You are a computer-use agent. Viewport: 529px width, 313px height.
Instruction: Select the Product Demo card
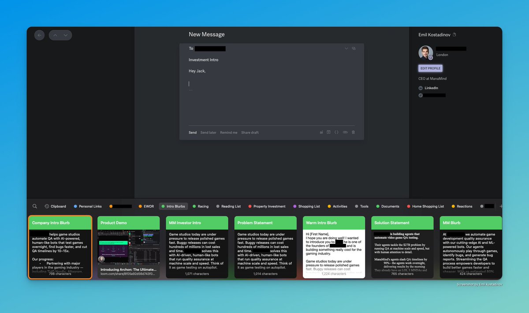point(128,247)
